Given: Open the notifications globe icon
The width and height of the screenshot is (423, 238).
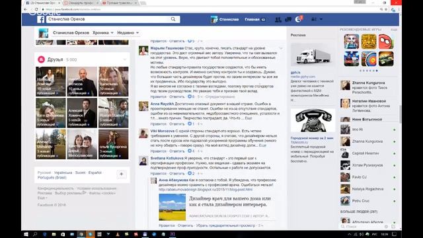Looking at the screenshot, I should (x=298, y=19).
